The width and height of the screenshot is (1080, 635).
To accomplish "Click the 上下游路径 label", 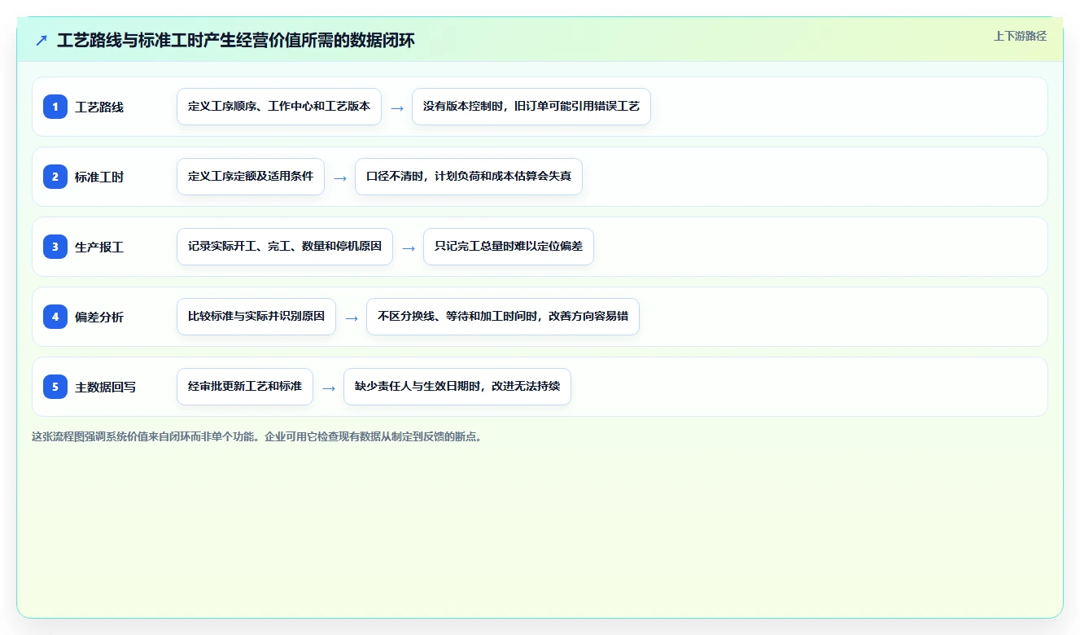I will coord(1020,37).
